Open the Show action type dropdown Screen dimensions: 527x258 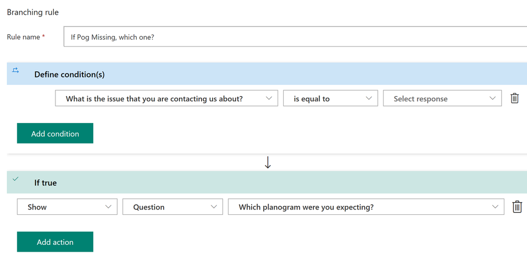tap(67, 207)
